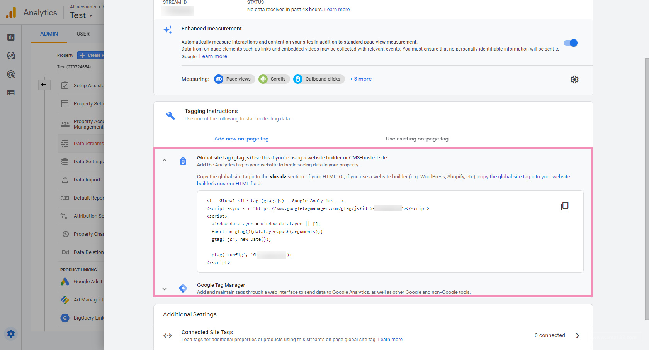
Task: Click the Attribution Settings icon
Action: [x=64, y=216]
